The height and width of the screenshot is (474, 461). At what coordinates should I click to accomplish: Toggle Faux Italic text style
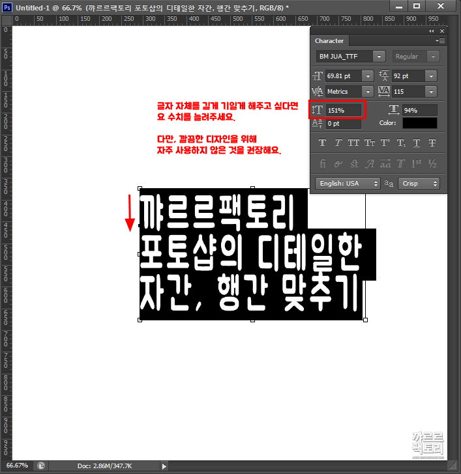[x=338, y=143]
